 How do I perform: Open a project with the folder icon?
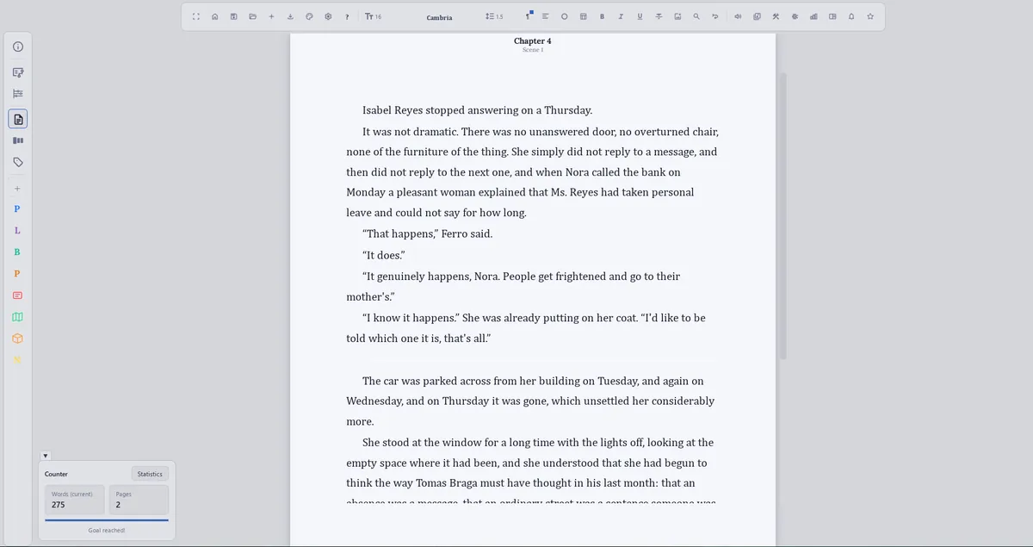pyautogui.click(x=252, y=16)
